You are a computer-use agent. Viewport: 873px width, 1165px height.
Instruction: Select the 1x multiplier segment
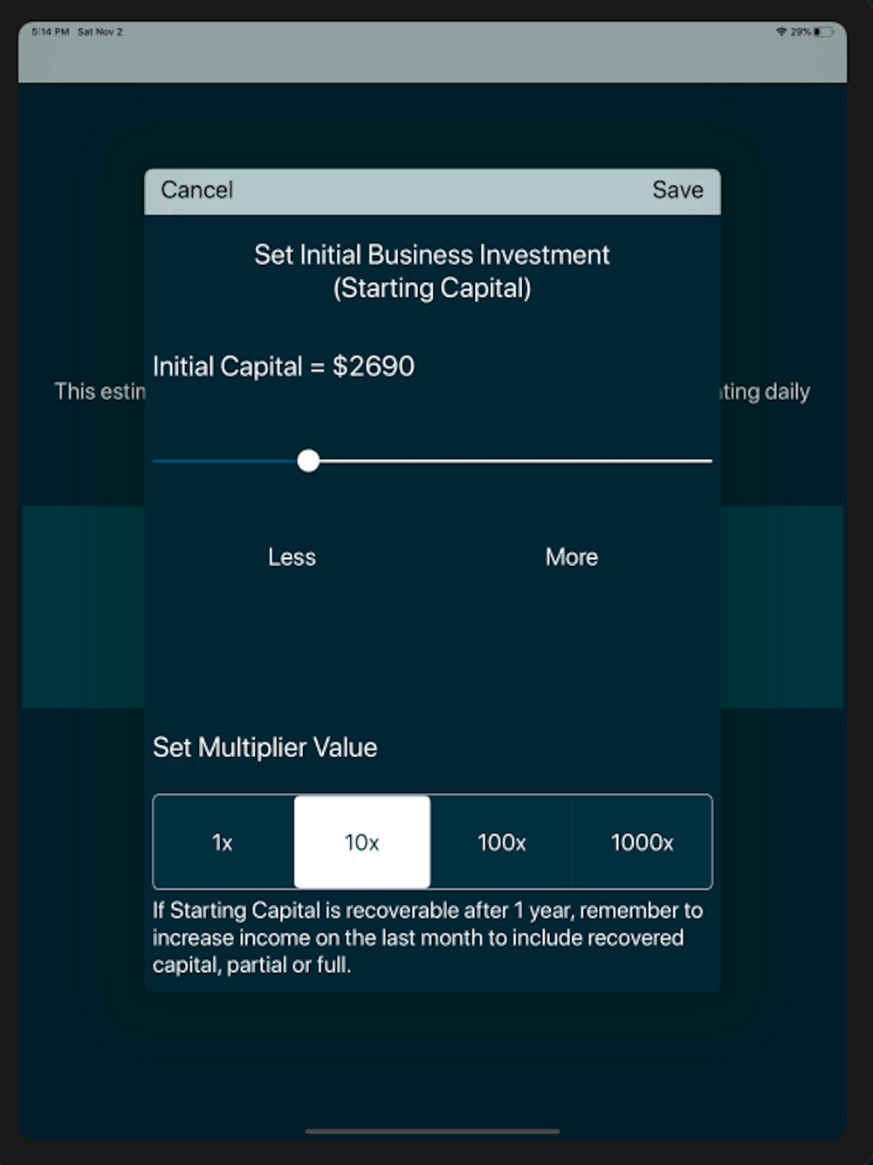(223, 842)
